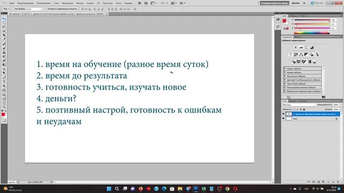Toggle lock all for layer
The width and height of the screenshot is (344, 193).
[304, 109]
